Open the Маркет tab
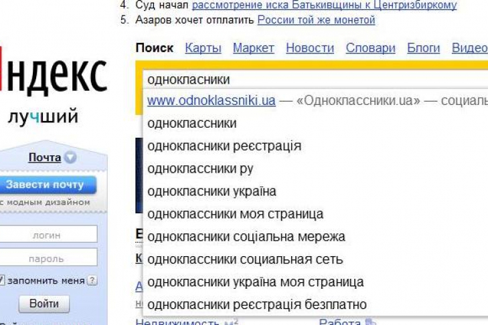Viewport: 488px width, 325px height. pos(253,48)
